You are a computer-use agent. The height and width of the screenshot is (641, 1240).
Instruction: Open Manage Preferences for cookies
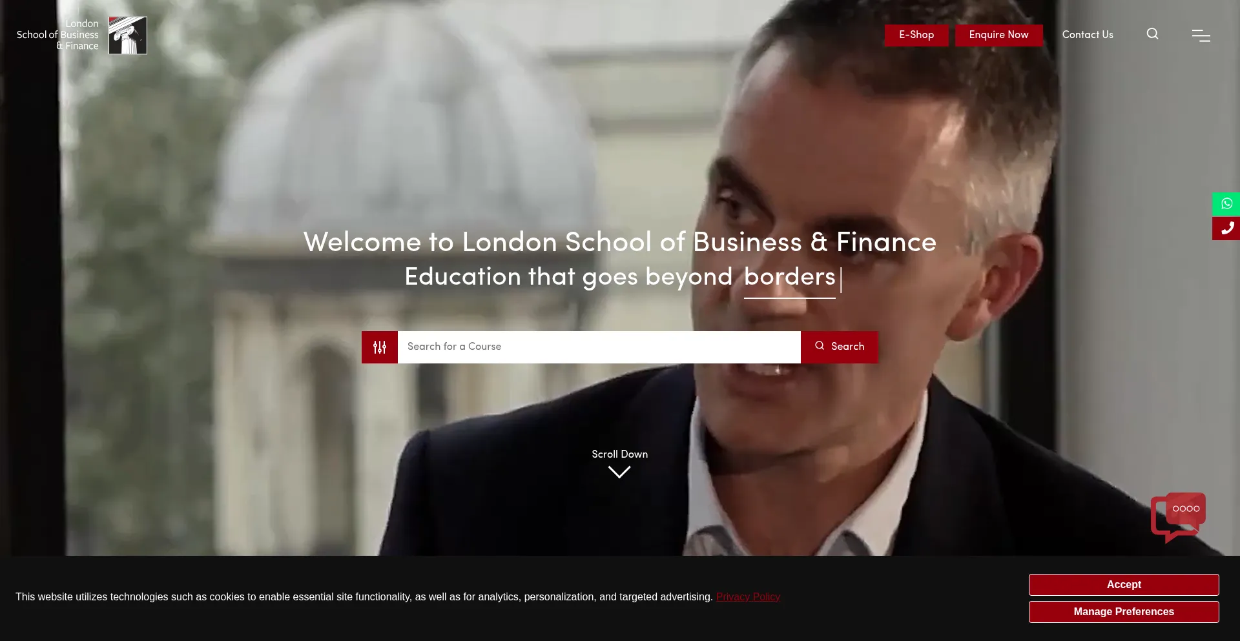pyautogui.click(x=1124, y=612)
